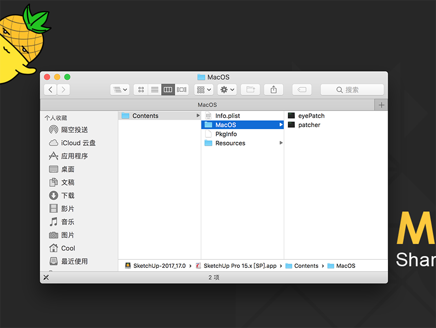Click the tools icon in the status bar
This screenshot has width=436, height=328.
(46, 277)
